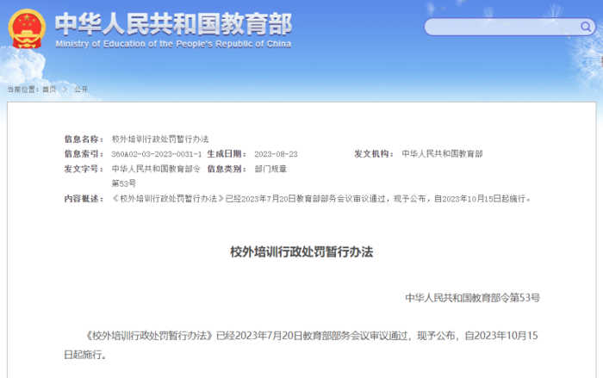Click the 校外培训行政处罚暂行办法 value beside 信息名称
Image resolution: width=603 pixels, height=378 pixels.
pyautogui.click(x=160, y=139)
